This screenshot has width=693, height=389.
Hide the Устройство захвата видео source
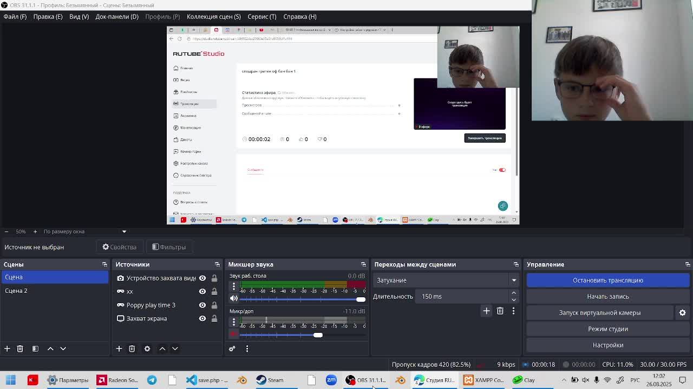click(x=202, y=278)
